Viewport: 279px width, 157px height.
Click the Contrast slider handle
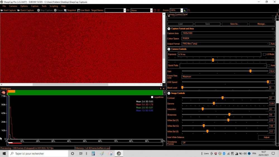click(222, 98)
